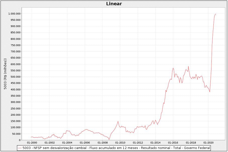Screen dimensions: 228x152
Task: Click the y-axis value 850.000
Action: click(15, 33)
